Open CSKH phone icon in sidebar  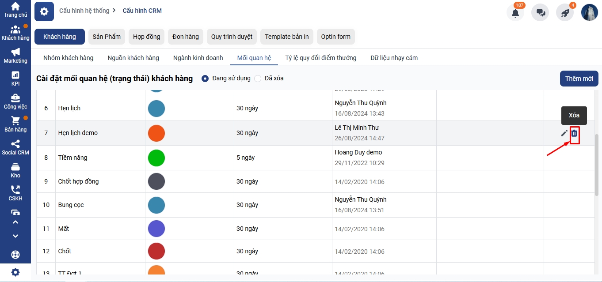point(15,193)
